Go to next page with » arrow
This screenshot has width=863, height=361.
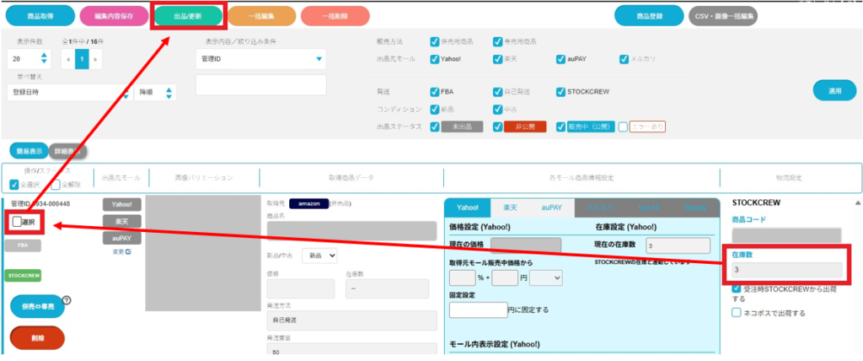(95, 60)
